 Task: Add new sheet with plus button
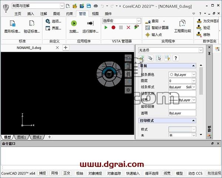click(50, 137)
